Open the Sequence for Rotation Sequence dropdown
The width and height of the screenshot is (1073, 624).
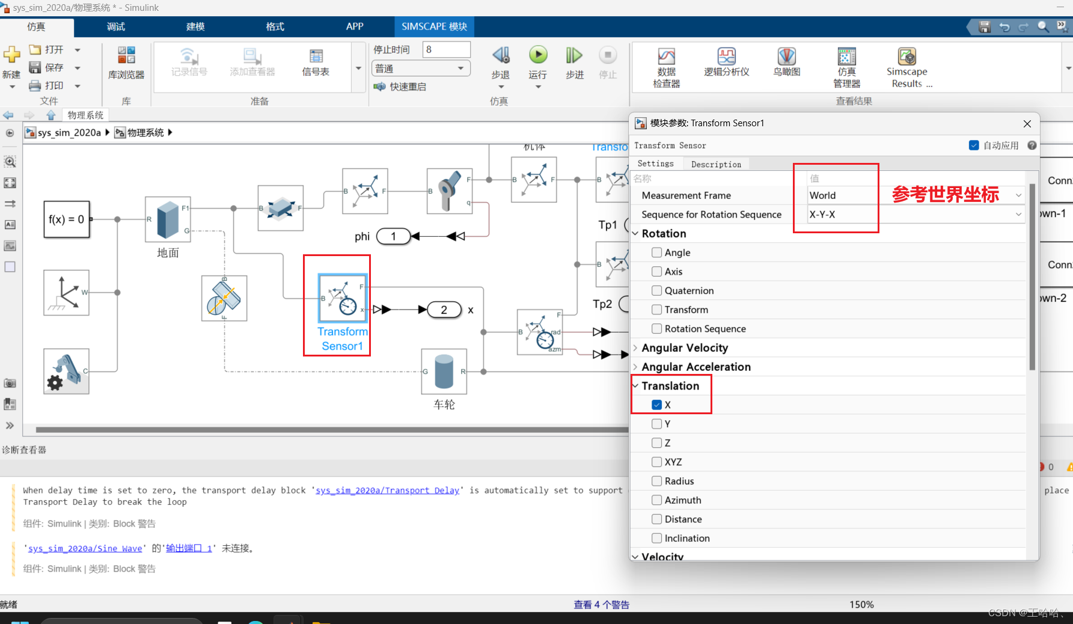(916, 215)
